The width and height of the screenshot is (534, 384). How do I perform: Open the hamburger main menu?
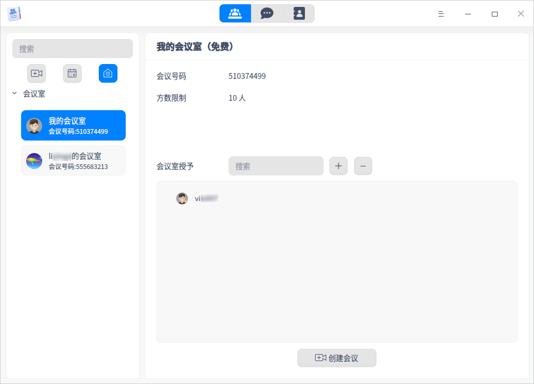pyautogui.click(x=441, y=14)
